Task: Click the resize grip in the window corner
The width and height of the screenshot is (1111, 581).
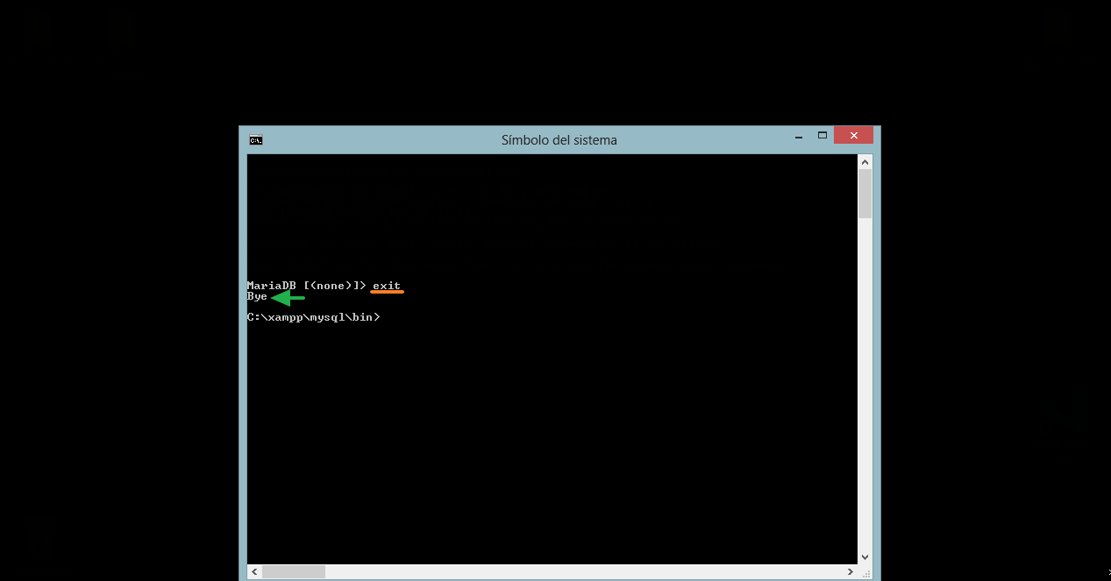Action: 866,574
